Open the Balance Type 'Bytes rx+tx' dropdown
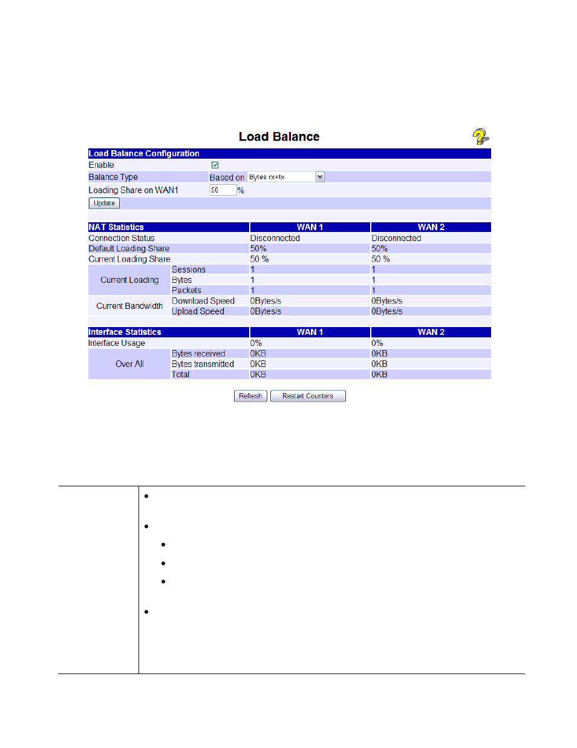577x748 pixels. coord(286,177)
